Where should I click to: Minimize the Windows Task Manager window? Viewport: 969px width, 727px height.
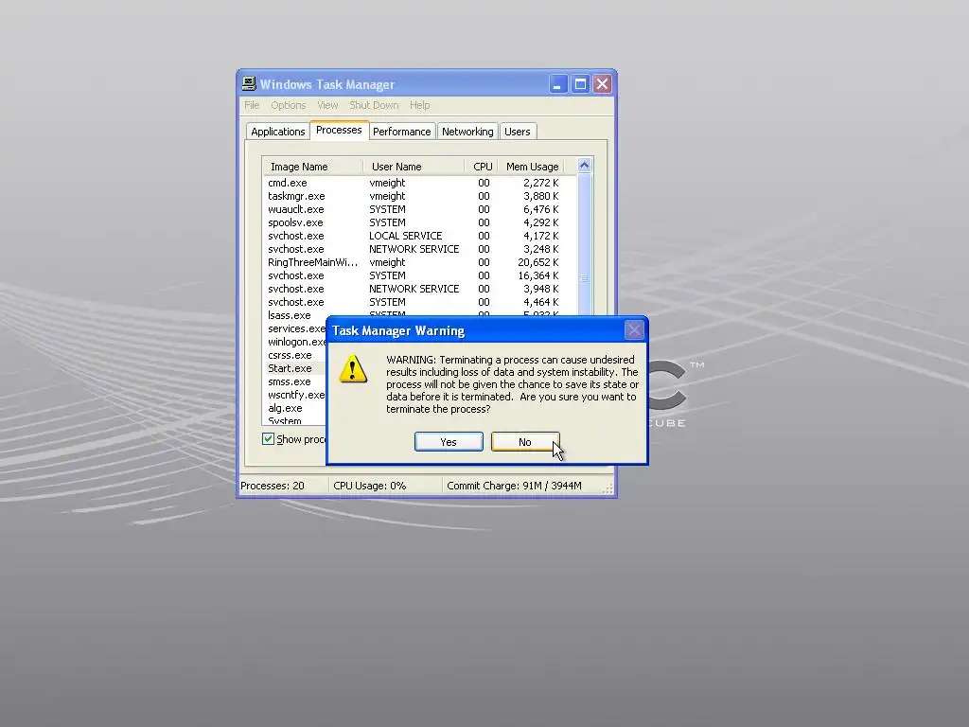[x=558, y=84]
